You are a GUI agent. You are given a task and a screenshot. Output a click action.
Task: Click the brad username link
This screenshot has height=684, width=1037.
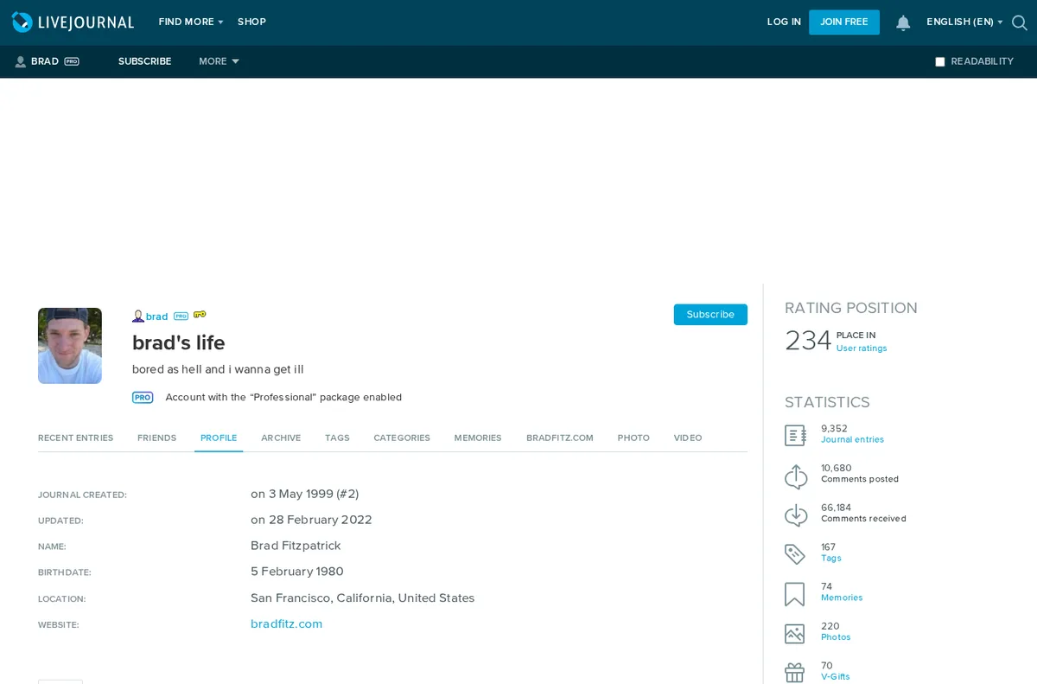coord(156,316)
